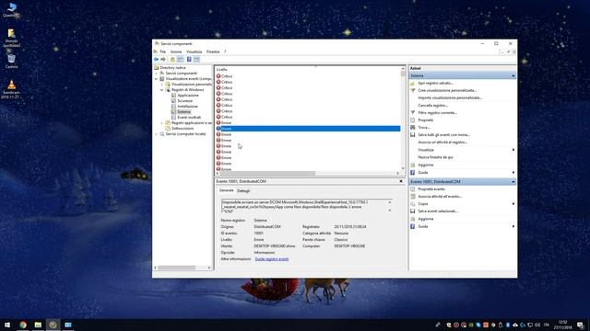Click Aggiorna under the Sistema actions
The width and height of the screenshot is (590, 331).
426,165
